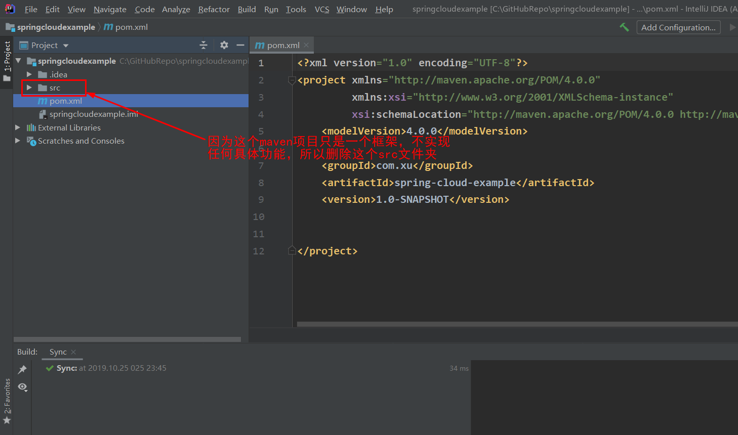Click the green Sync success checkmark
The image size is (738, 435).
click(x=50, y=368)
